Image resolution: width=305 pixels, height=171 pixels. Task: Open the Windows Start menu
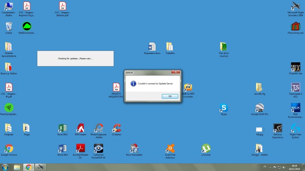tap(5, 167)
